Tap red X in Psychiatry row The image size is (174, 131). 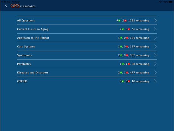(129, 64)
